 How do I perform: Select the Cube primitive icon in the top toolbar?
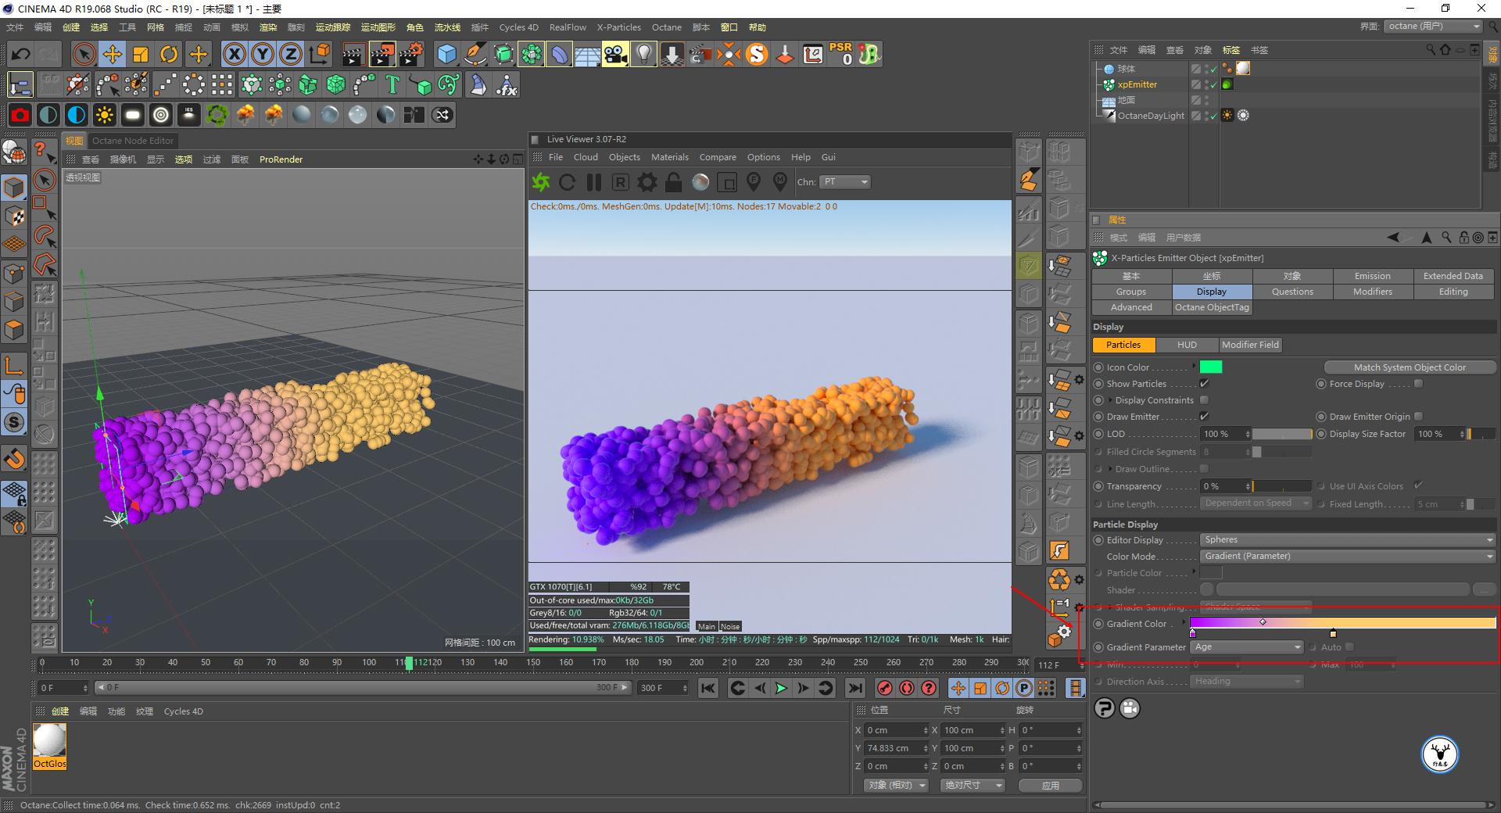(447, 54)
